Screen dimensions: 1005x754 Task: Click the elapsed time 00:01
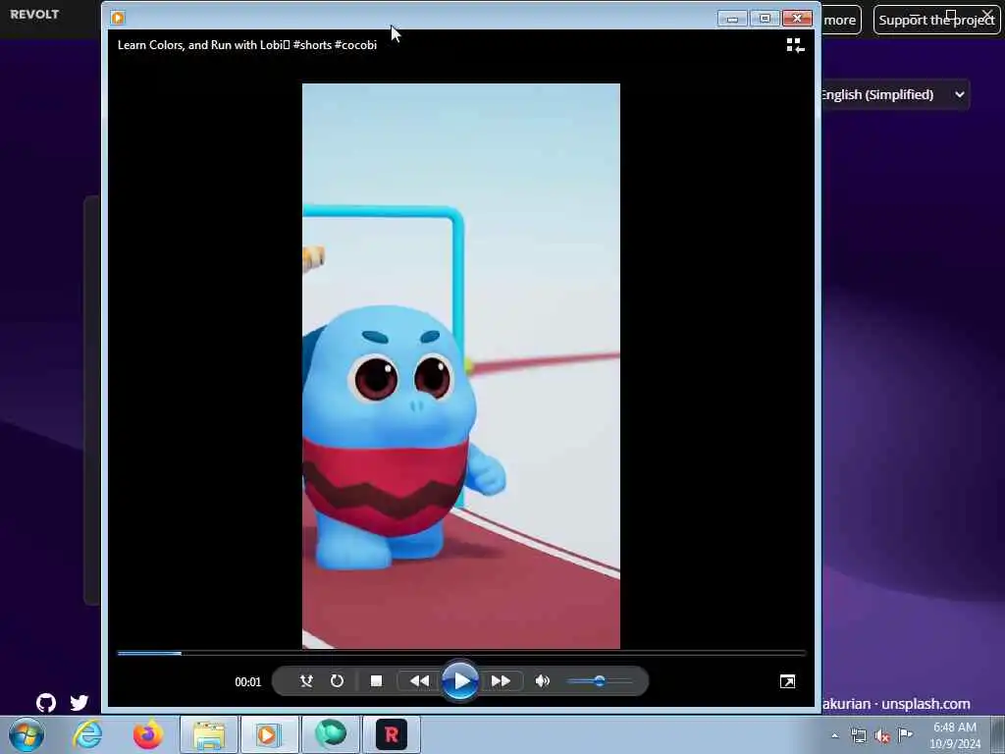click(248, 681)
